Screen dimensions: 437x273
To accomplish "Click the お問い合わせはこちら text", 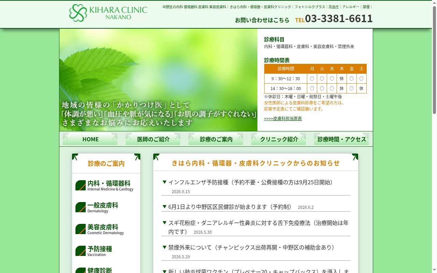I will [262, 20].
